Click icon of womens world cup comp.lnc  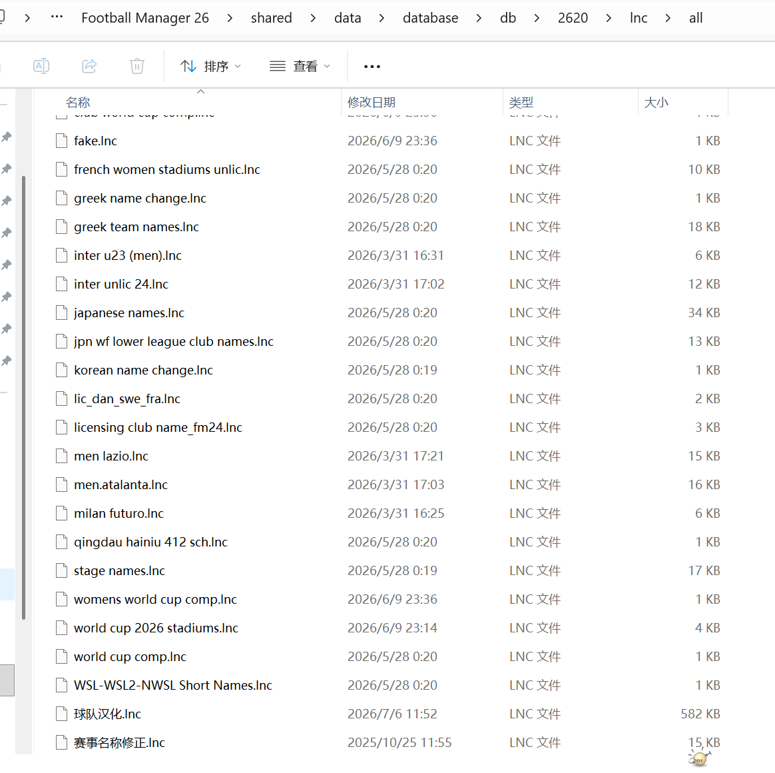tap(61, 600)
